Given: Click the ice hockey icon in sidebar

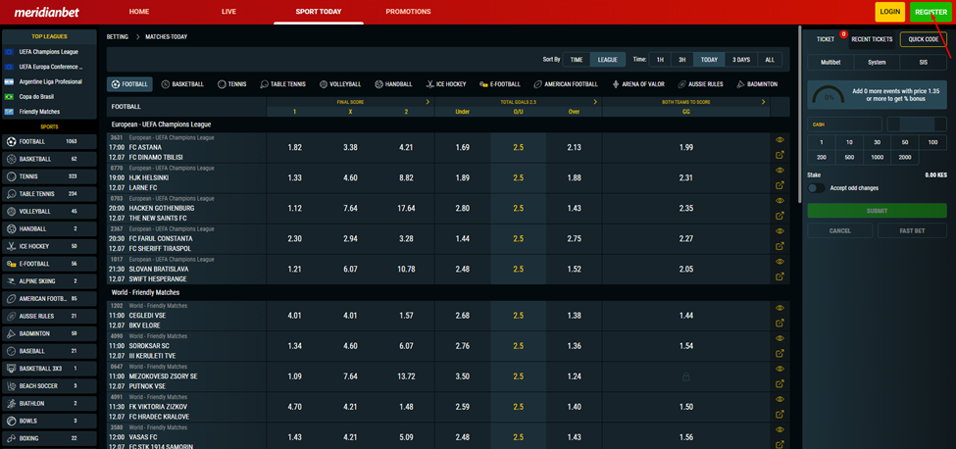Looking at the screenshot, I should click(x=11, y=246).
